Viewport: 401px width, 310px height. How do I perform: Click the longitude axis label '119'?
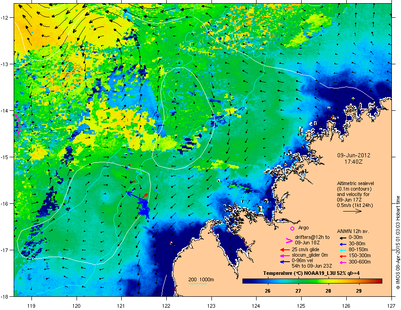coord(31,305)
